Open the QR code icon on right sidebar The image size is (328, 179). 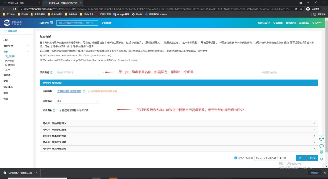pyautogui.click(x=322, y=152)
